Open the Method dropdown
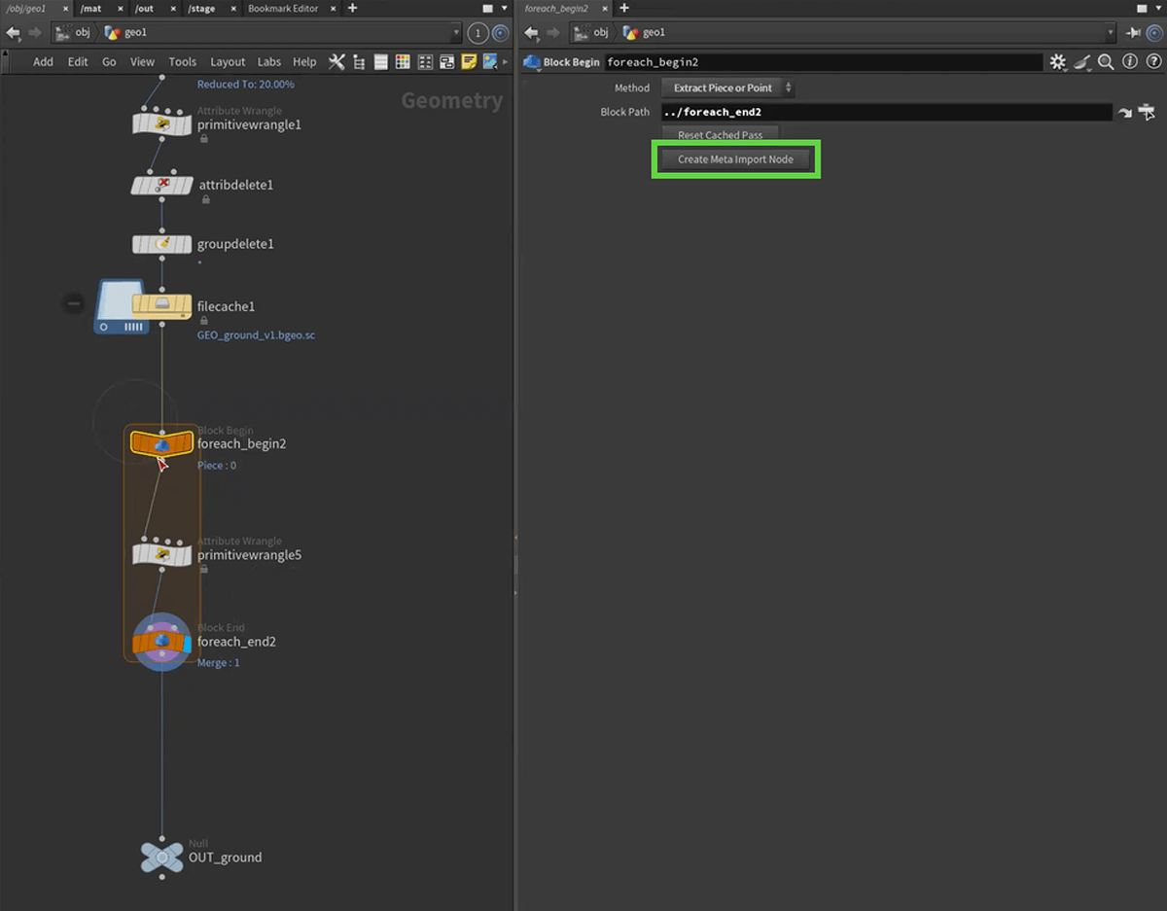Image resolution: width=1167 pixels, height=911 pixels. pyautogui.click(x=728, y=88)
